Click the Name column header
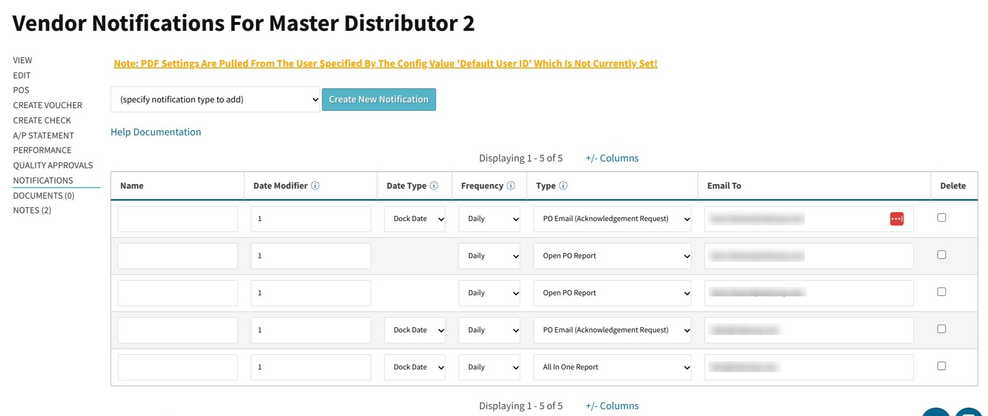The width and height of the screenshot is (988, 416). 132,186
